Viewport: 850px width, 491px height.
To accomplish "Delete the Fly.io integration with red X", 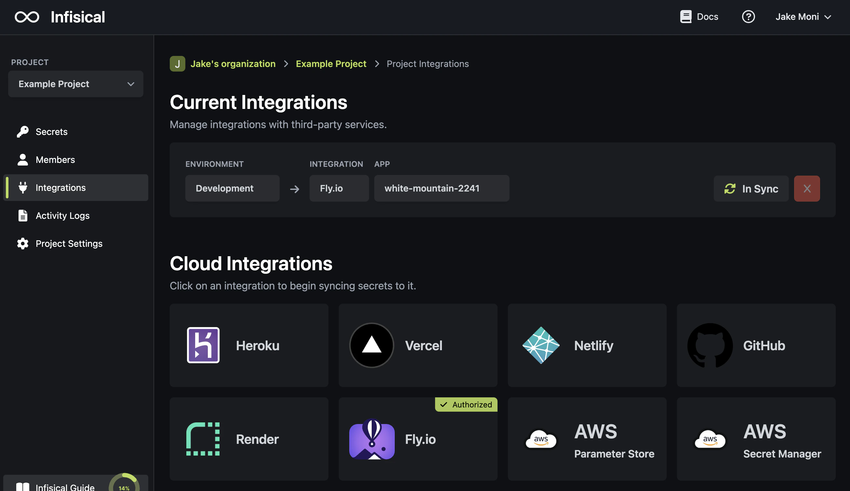I will (806, 189).
